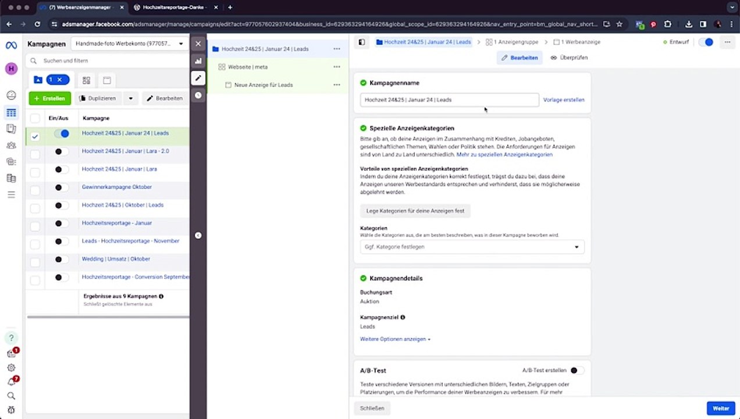The image size is (740, 419).
Task: Open the Handmade-foto Werbekonto account dropdown
Action: [129, 44]
